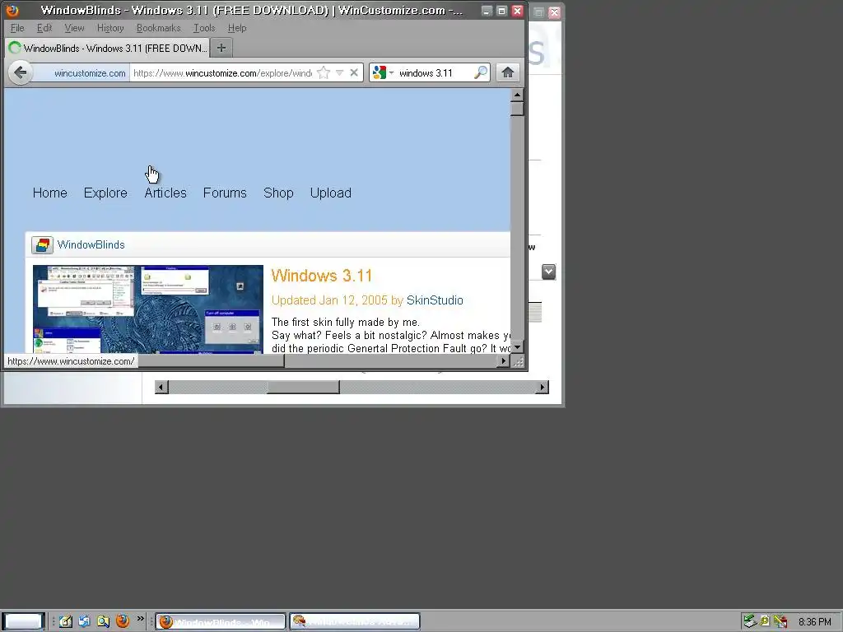Expand quick launch overflow chevron

[x=140, y=619]
